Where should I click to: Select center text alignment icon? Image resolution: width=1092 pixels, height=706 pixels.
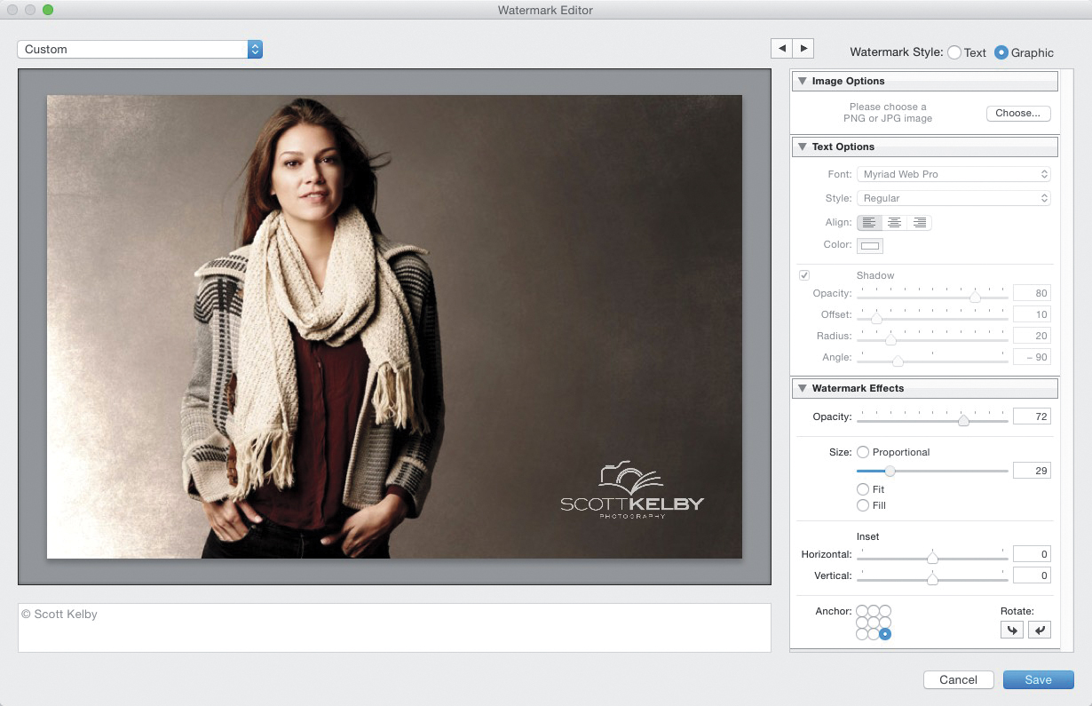pyautogui.click(x=894, y=222)
